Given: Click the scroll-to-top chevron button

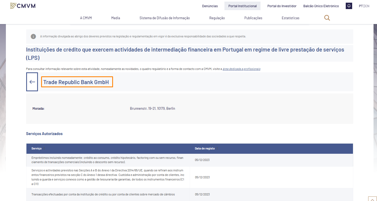Looking at the screenshot, I should click(372, 199).
